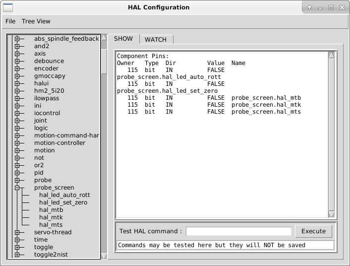The image size is (350, 266).
Task: Expand the axis tree node
Action: [17, 54]
